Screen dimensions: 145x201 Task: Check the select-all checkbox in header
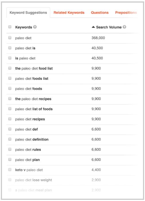[10, 27]
